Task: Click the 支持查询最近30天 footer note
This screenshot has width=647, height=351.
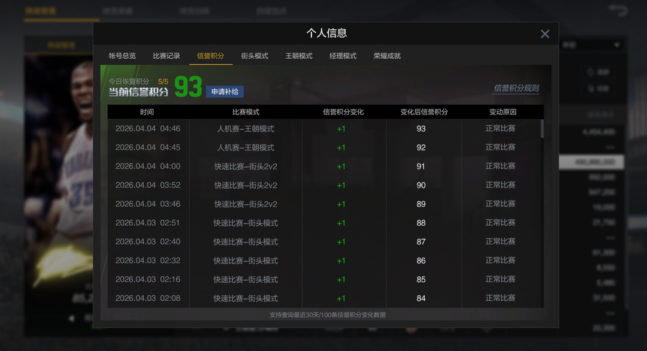Action: point(328,314)
